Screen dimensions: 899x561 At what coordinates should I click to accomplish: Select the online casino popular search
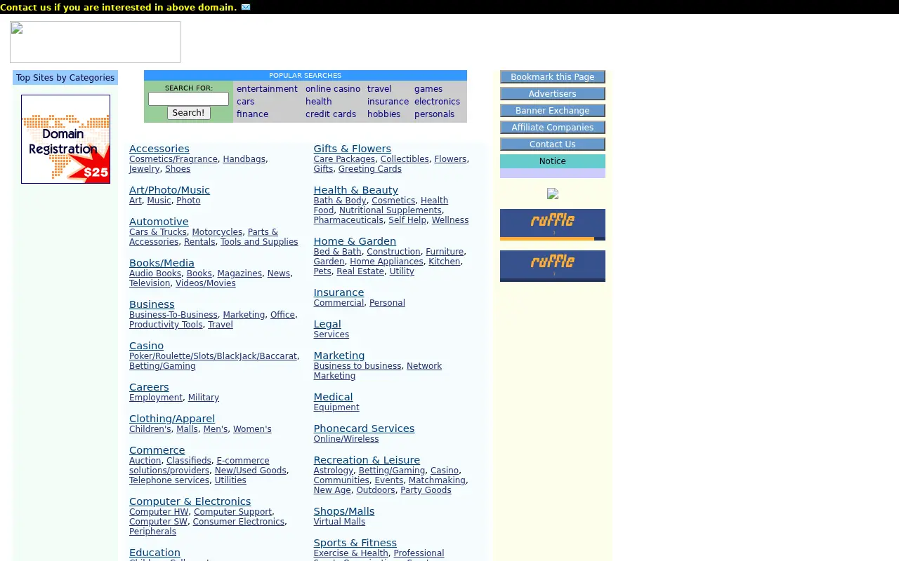pos(333,89)
